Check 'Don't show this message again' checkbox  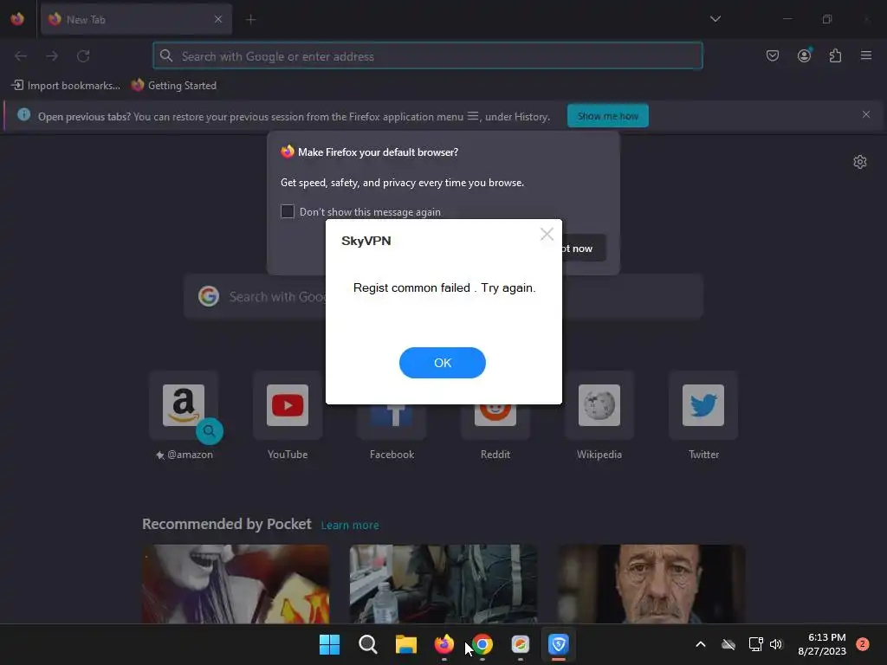288,211
